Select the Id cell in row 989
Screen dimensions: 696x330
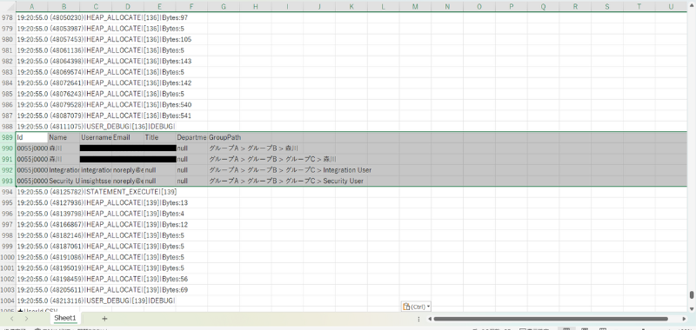click(32, 137)
